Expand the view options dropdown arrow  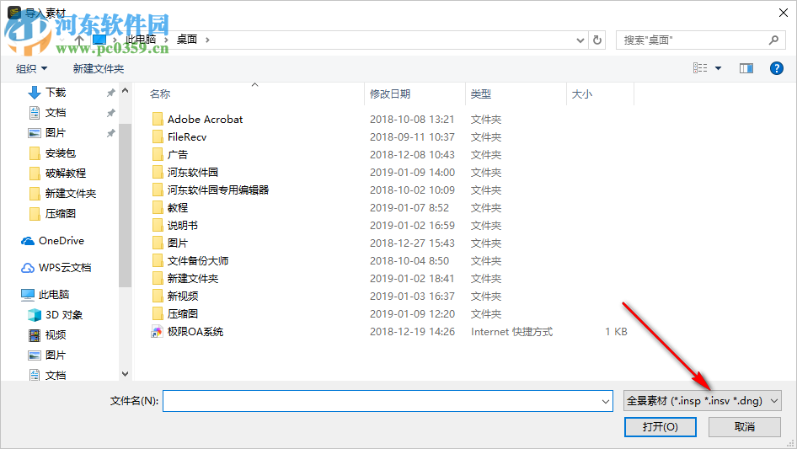click(x=718, y=68)
